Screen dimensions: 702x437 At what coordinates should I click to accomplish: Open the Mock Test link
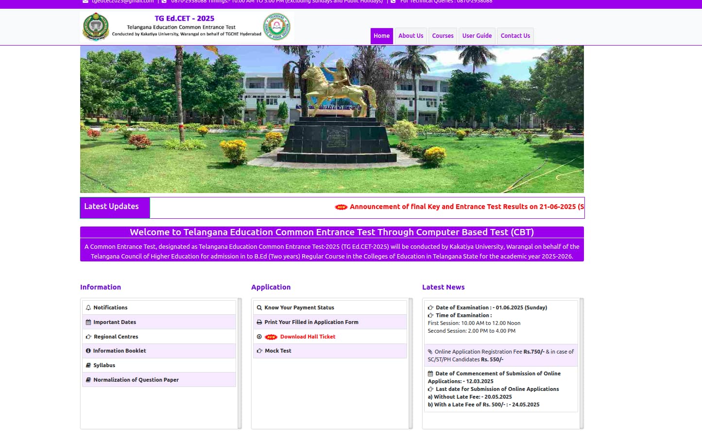coord(278,351)
